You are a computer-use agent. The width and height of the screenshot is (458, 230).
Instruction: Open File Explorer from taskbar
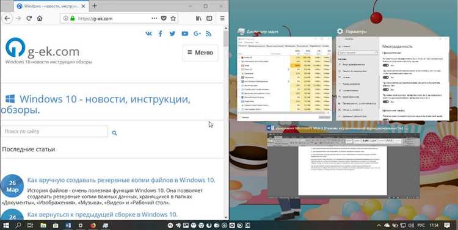[43, 225]
